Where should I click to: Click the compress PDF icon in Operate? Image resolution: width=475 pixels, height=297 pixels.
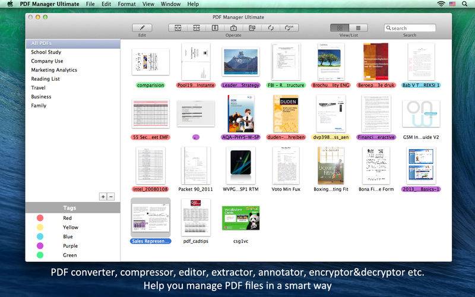[215, 28]
